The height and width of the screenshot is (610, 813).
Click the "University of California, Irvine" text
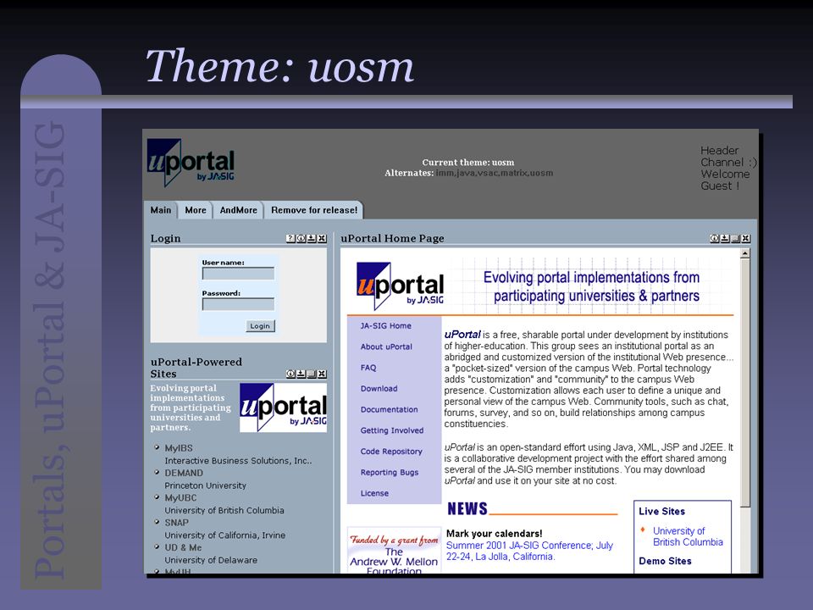tap(225, 535)
